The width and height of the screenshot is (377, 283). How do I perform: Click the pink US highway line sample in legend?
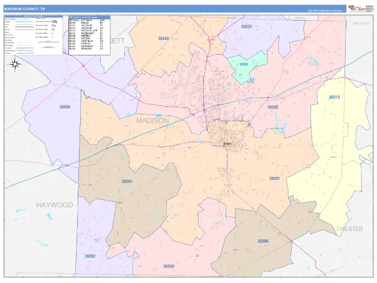click(x=25, y=48)
